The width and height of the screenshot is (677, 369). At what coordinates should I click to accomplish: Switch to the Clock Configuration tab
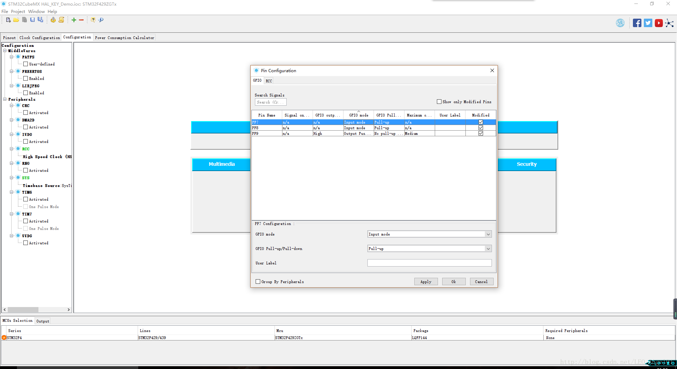pos(39,38)
